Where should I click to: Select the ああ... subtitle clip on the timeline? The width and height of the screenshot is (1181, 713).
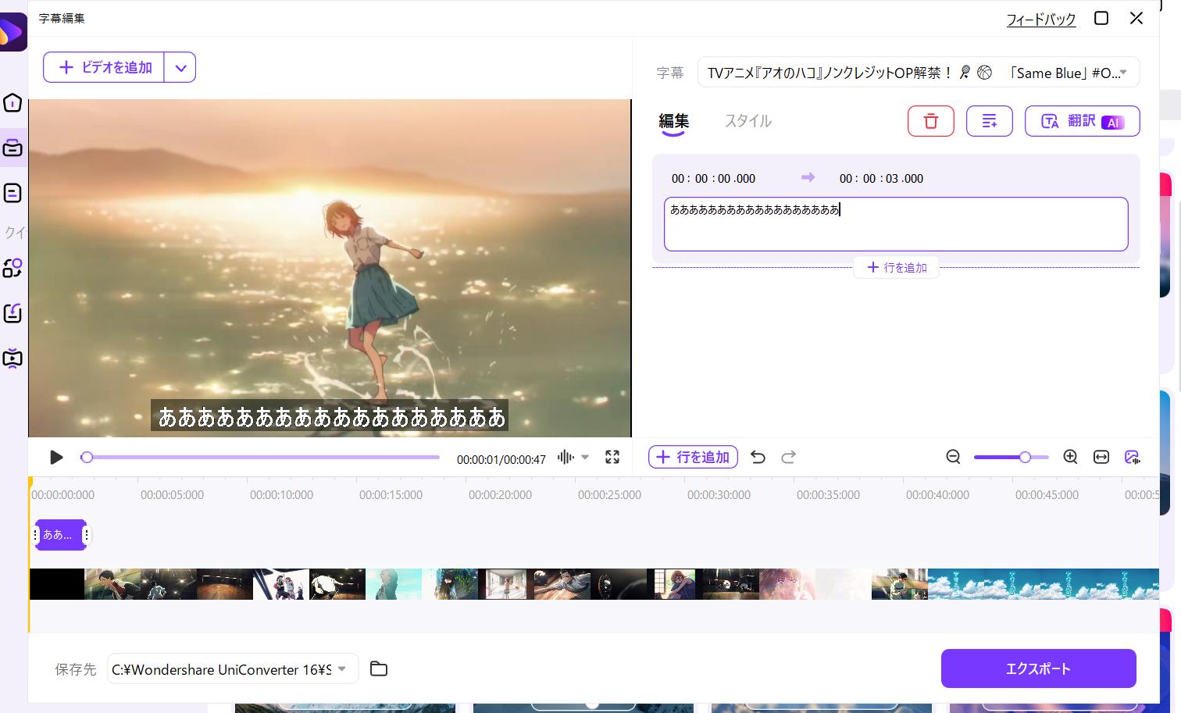coord(61,535)
